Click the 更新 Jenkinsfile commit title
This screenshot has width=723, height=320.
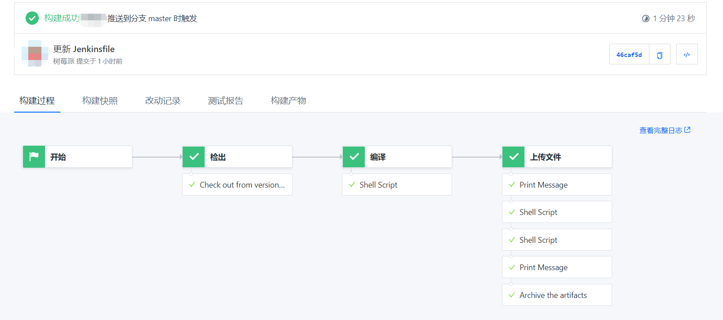[84, 49]
